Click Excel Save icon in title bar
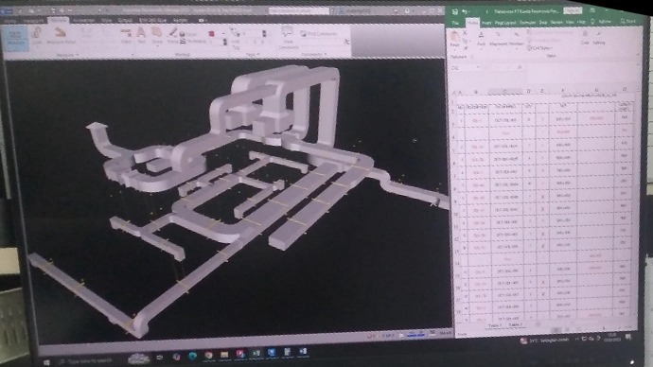Viewport: 653px width, 367px height. (x=455, y=11)
